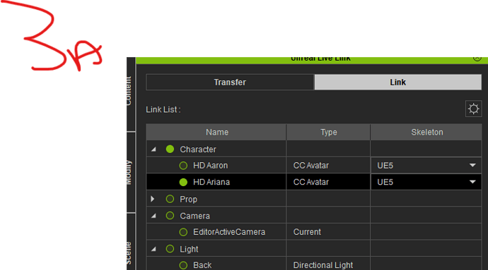
Task: Toggle link circle for HD Aaron
Action: [x=183, y=166]
